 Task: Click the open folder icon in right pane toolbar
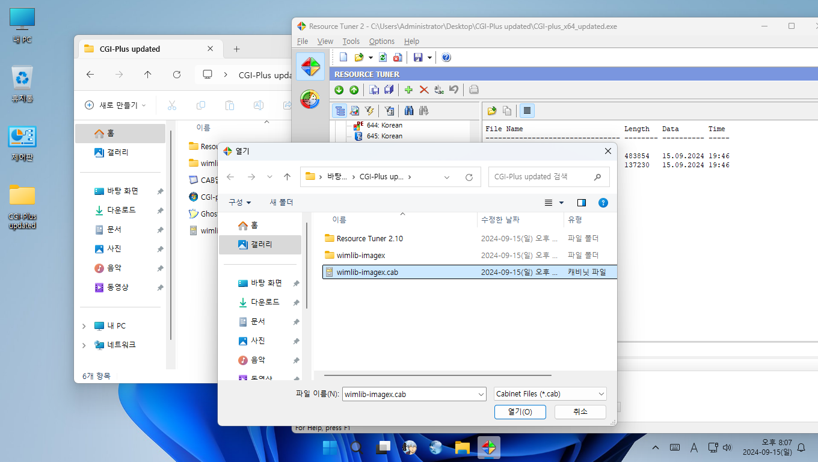pos(492,111)
